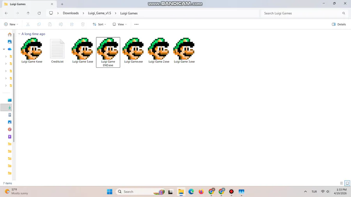Click the Share icon in the toolbar

coord(72,25)
